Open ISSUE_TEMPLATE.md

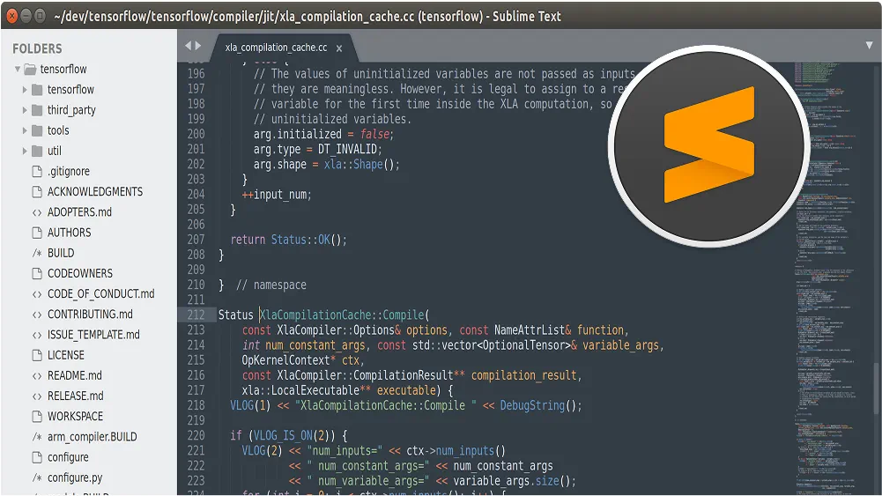click(x=93, y=335)
